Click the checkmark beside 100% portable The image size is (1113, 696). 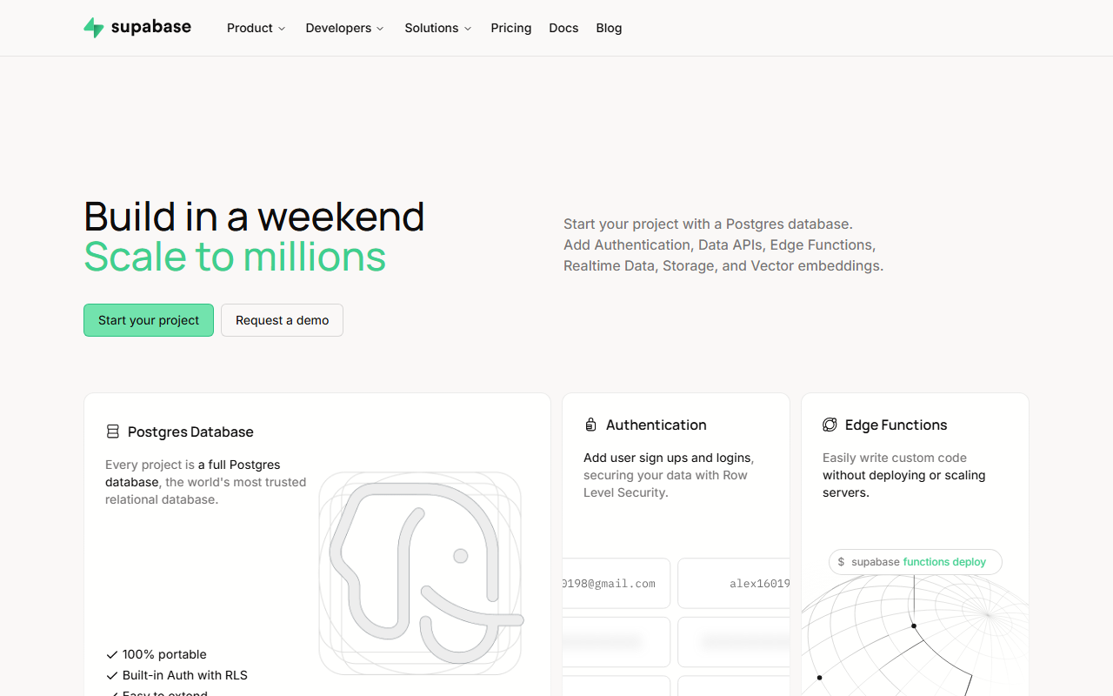(111, 654)
